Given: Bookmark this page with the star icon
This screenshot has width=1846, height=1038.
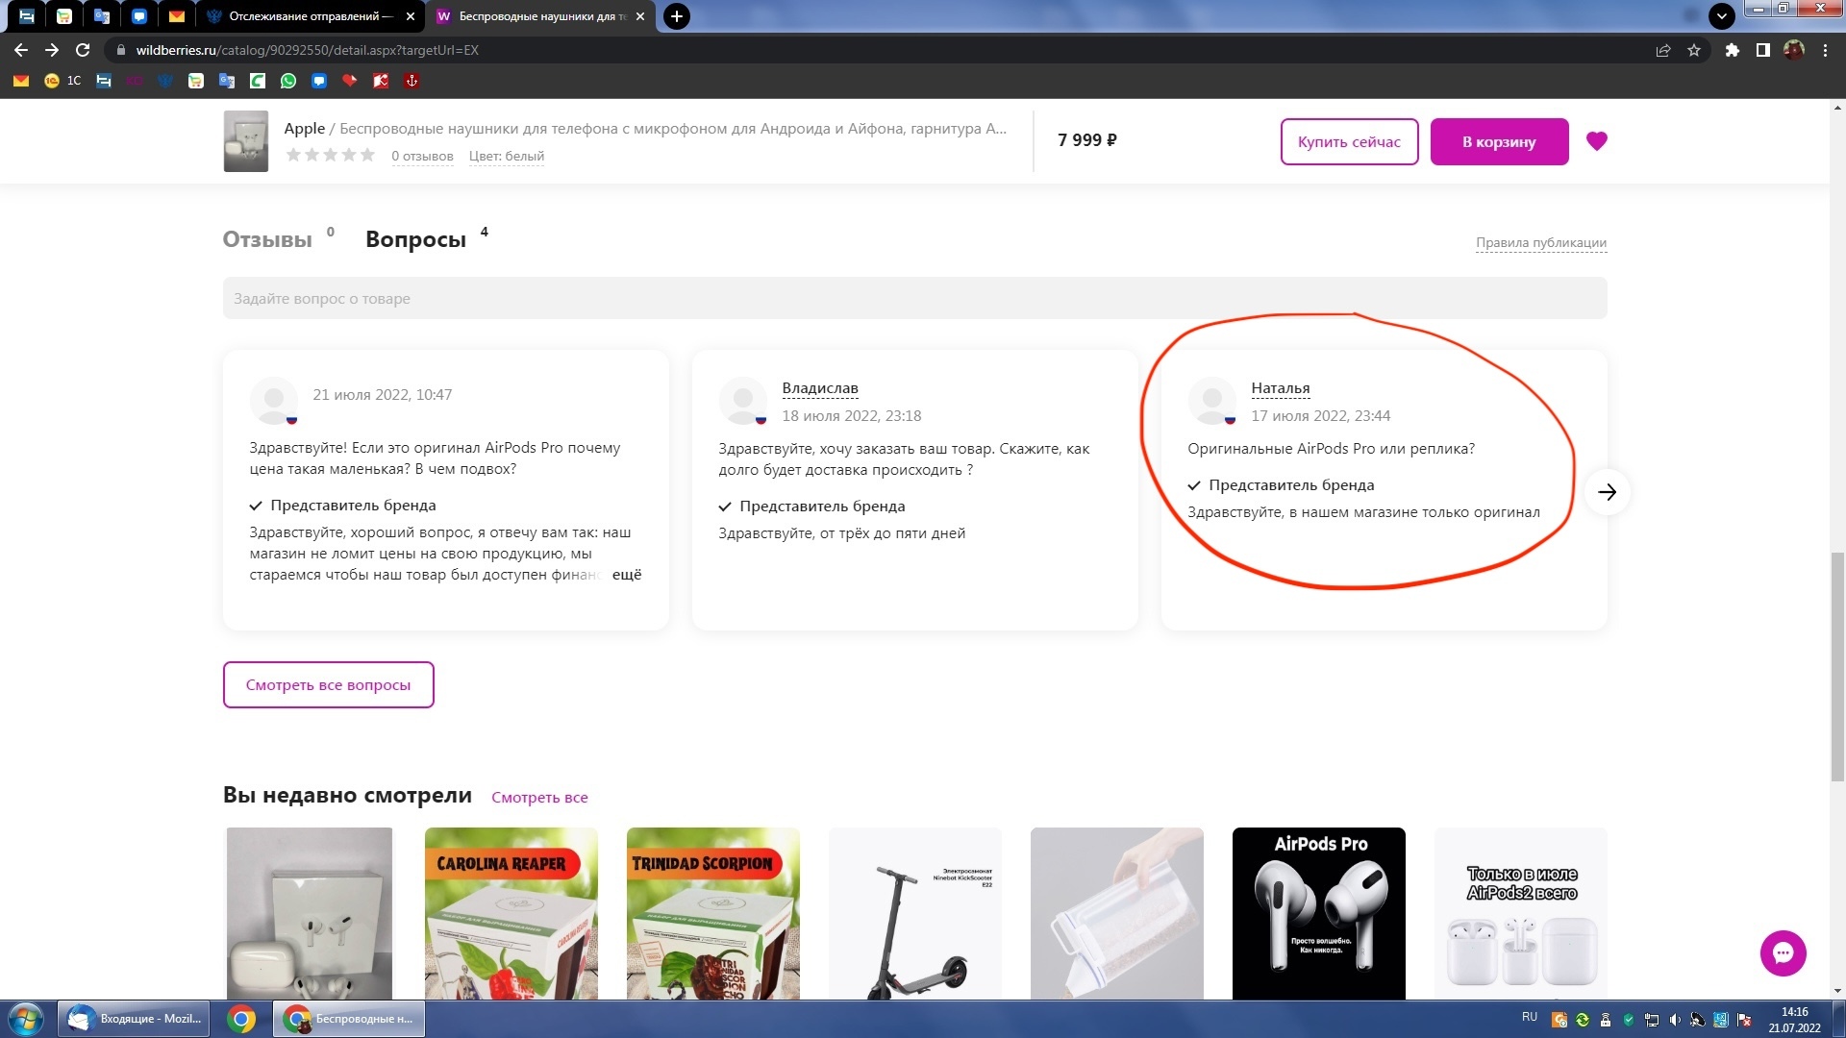Looking at the screenshot, I should [1694, 50].
